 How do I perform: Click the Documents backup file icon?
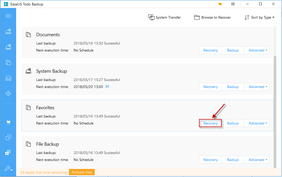[x=28, y=34]
